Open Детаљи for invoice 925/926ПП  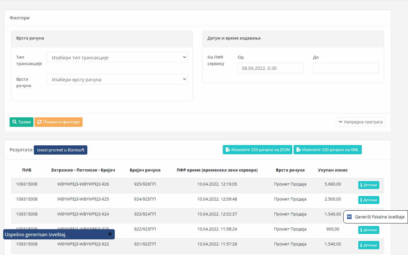coord(368,185)
